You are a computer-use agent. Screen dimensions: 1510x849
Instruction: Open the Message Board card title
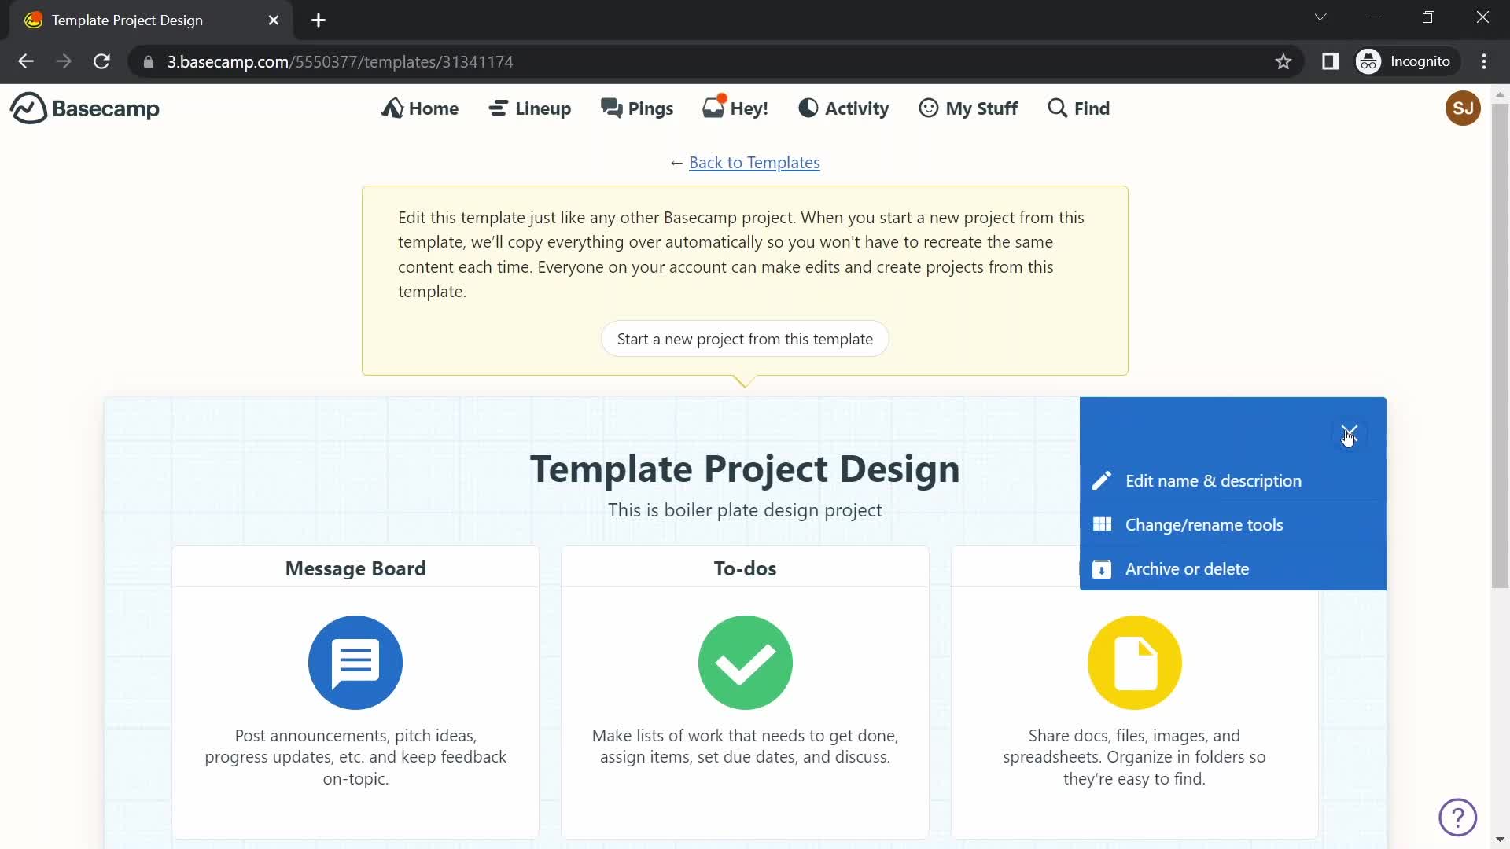coord(355,568)
